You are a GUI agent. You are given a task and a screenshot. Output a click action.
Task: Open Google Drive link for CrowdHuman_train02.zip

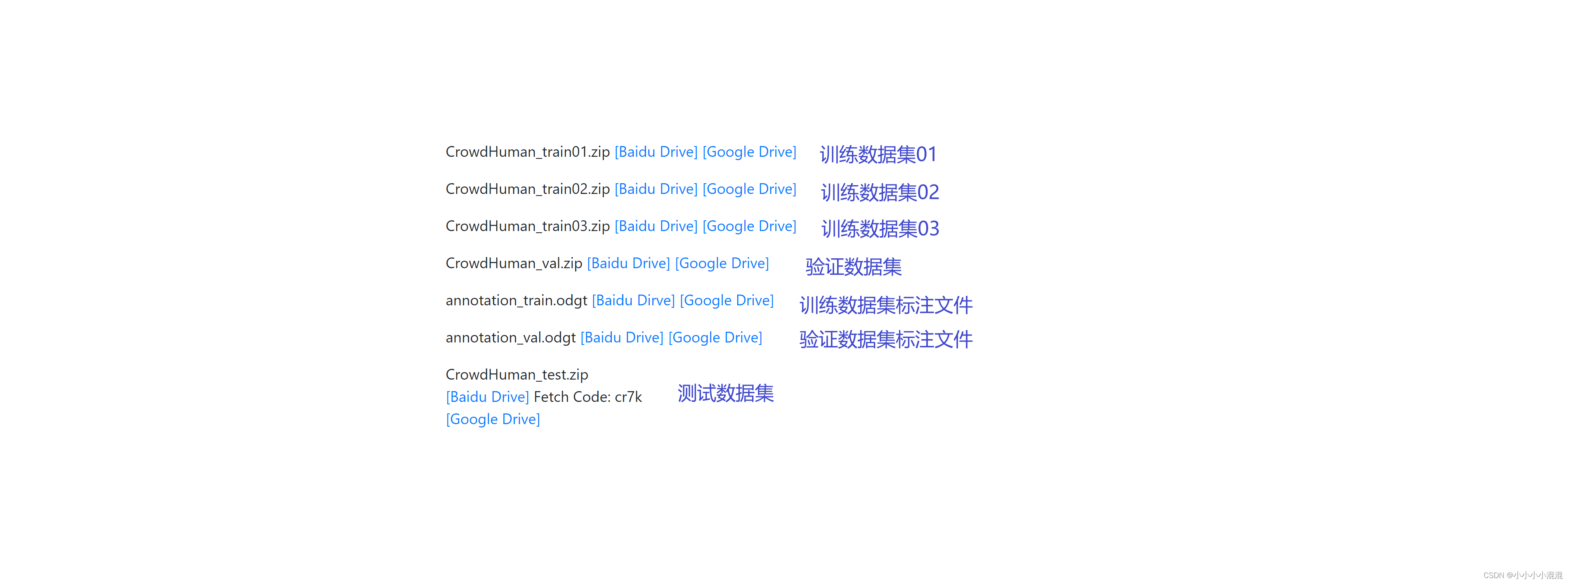click(749, 189)
